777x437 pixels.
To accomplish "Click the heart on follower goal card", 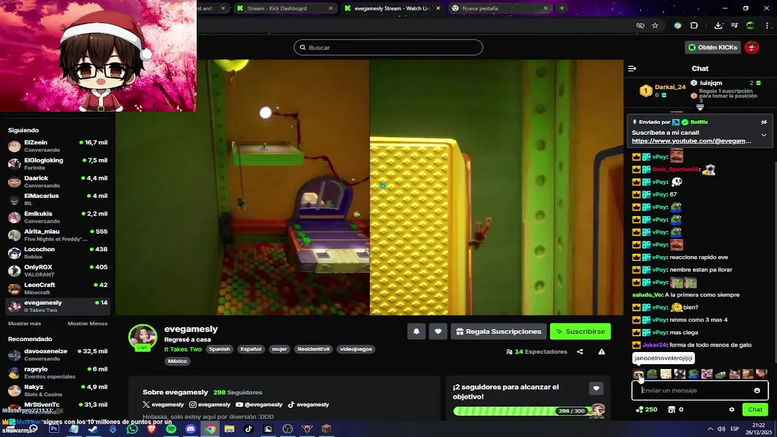I will [596, 388].
